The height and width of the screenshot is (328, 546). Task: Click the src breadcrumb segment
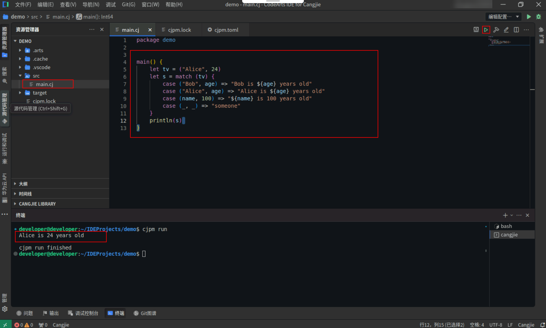tap(35, 17)
